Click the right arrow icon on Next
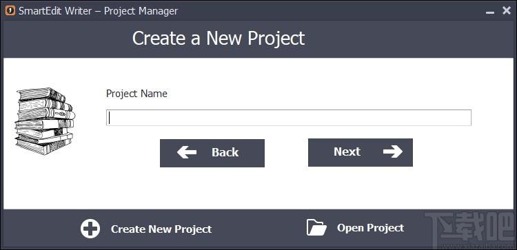This screenshot has height=250, width=517. [x=393, y=152]
